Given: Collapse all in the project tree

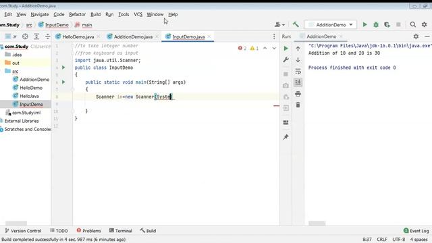Looking at the screenshot, I should click(47, 36).
